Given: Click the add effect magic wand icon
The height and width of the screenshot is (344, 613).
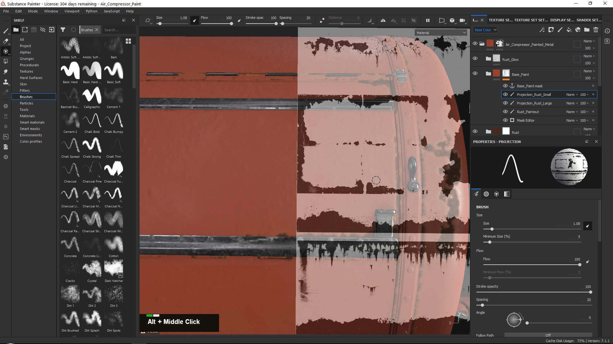Looking at the screenshot, I should (542, 30).
